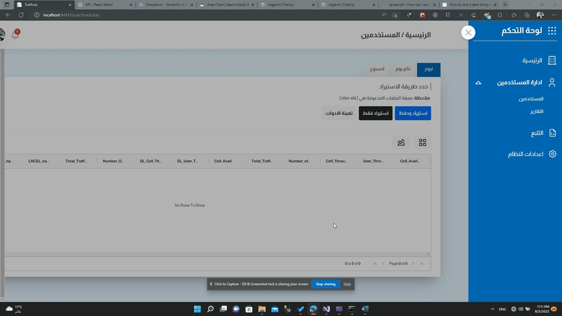Sort by the Cell_Avail column header

[223, 161]
